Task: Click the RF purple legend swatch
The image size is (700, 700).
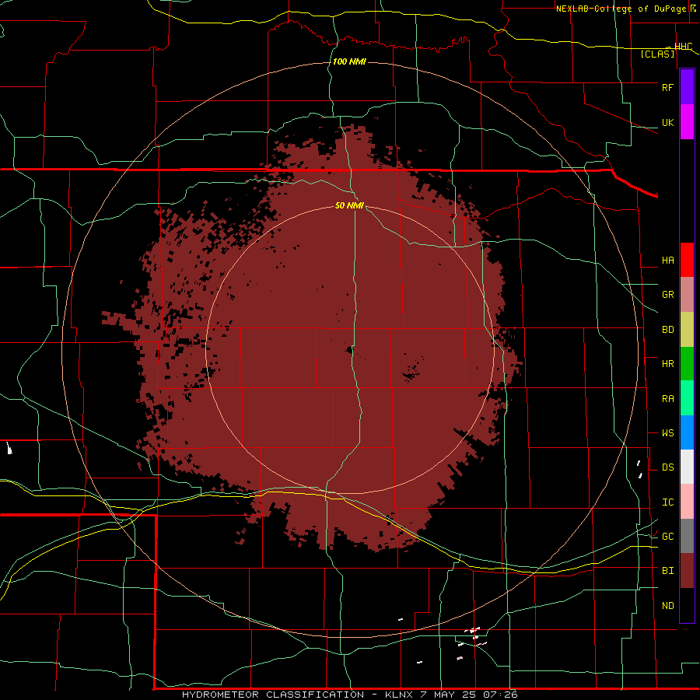Action: tap(687, 87)
